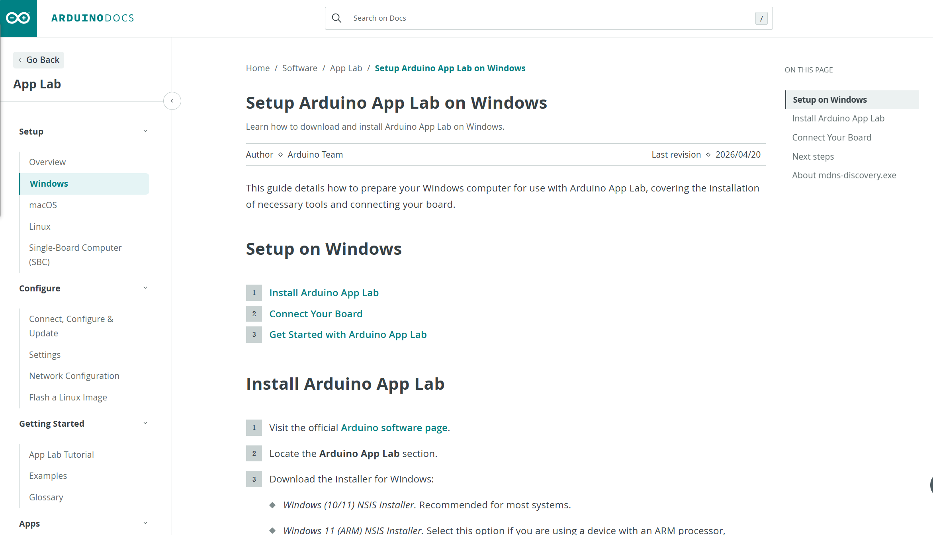The height and width of the screenshot is (535, 933).
Task: Open the Arduino software page link
Action: (394, 428)
